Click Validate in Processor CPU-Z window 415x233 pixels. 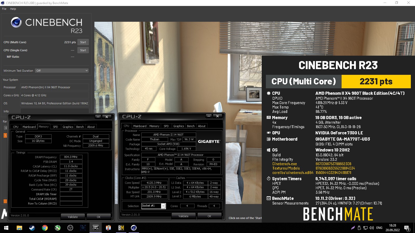coord(183,216)
